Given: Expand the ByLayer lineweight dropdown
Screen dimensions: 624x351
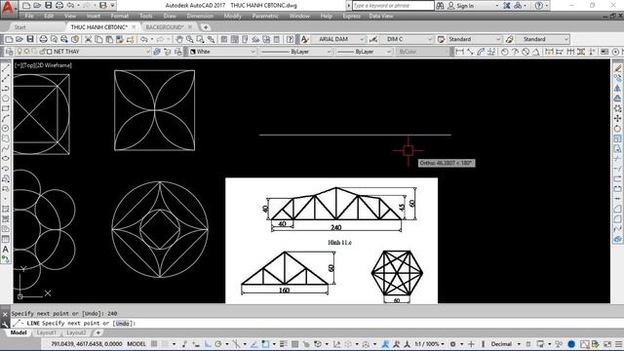Looking at the screenshot, I should 388,52.
